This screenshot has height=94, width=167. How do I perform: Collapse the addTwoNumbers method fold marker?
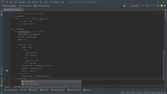pos(10,32)
